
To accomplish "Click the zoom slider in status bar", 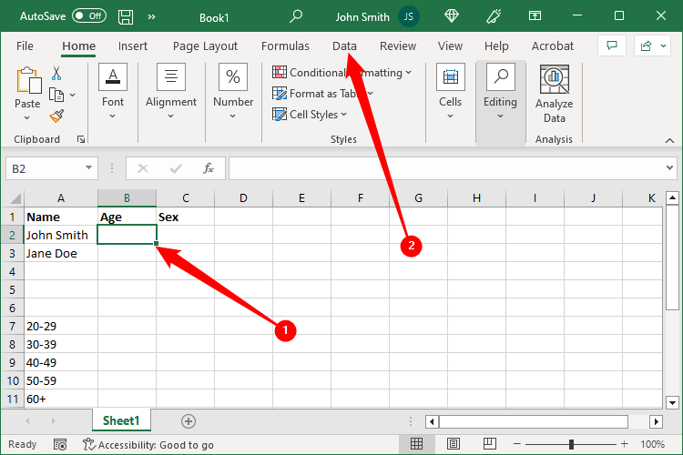I will (571, 444).
